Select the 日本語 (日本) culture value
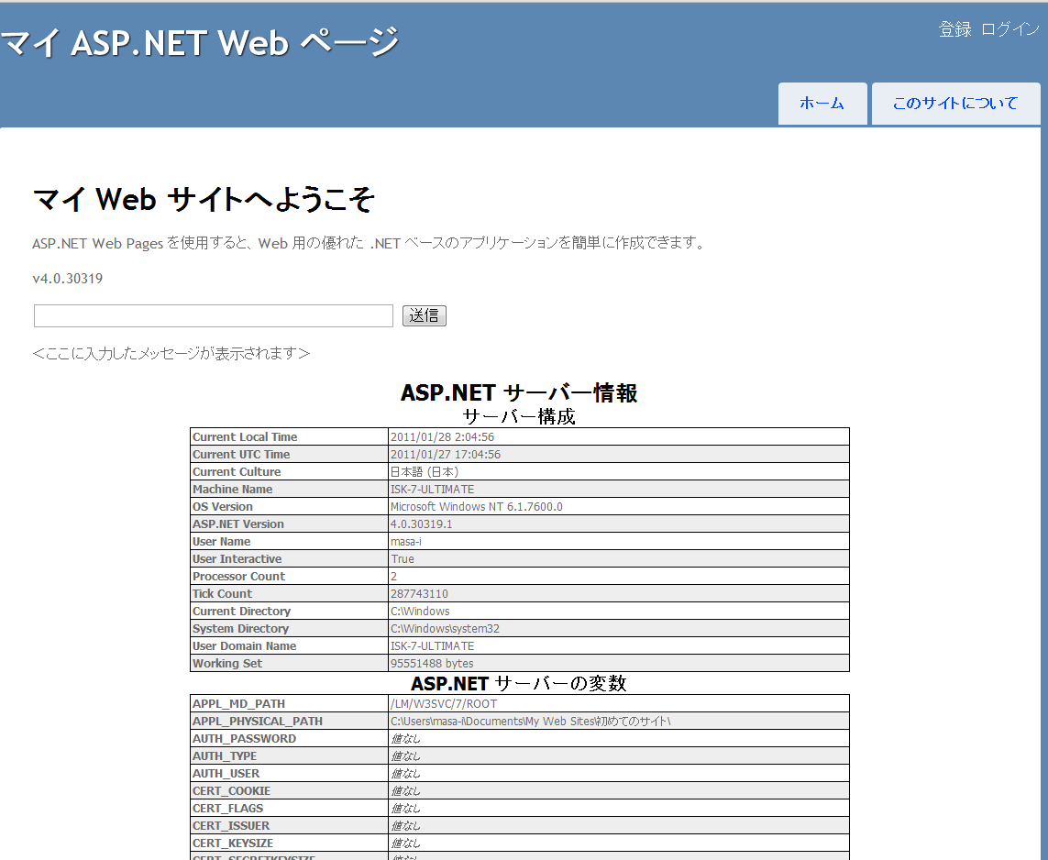 [425, 472]
